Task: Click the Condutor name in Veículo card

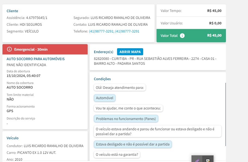Action: click(54, 146)
